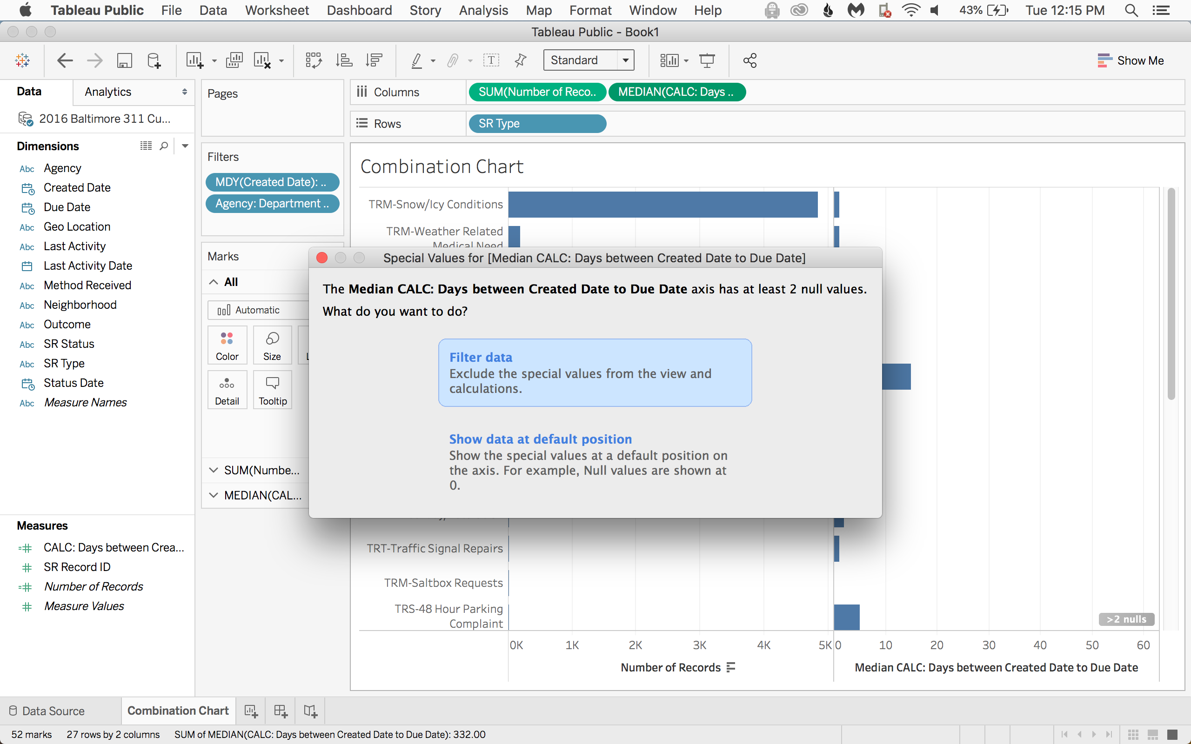Click the SUM(Number of Reco.. pill
1191x744 pixels.
pyautogui.click(x=537, y=92)
